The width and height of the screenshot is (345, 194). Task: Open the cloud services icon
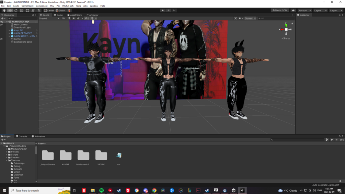(293, 10)
